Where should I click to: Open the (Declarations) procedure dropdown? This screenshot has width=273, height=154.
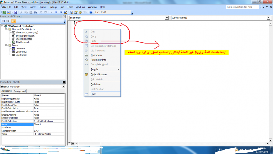click(268, 18)
